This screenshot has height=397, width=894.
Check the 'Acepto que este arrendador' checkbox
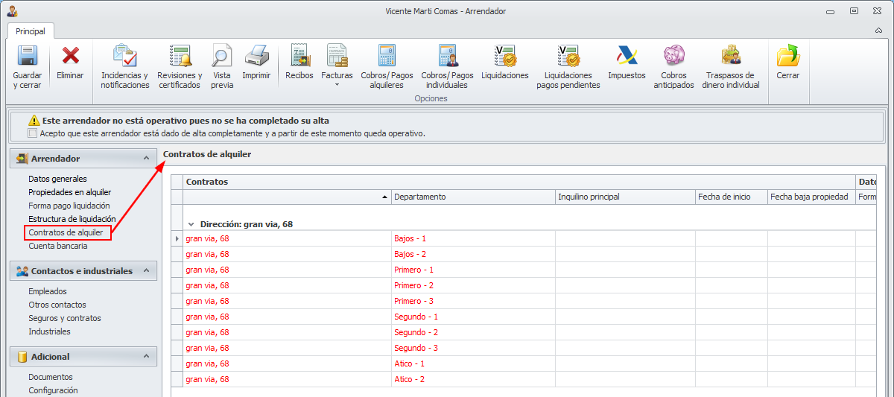32,134
